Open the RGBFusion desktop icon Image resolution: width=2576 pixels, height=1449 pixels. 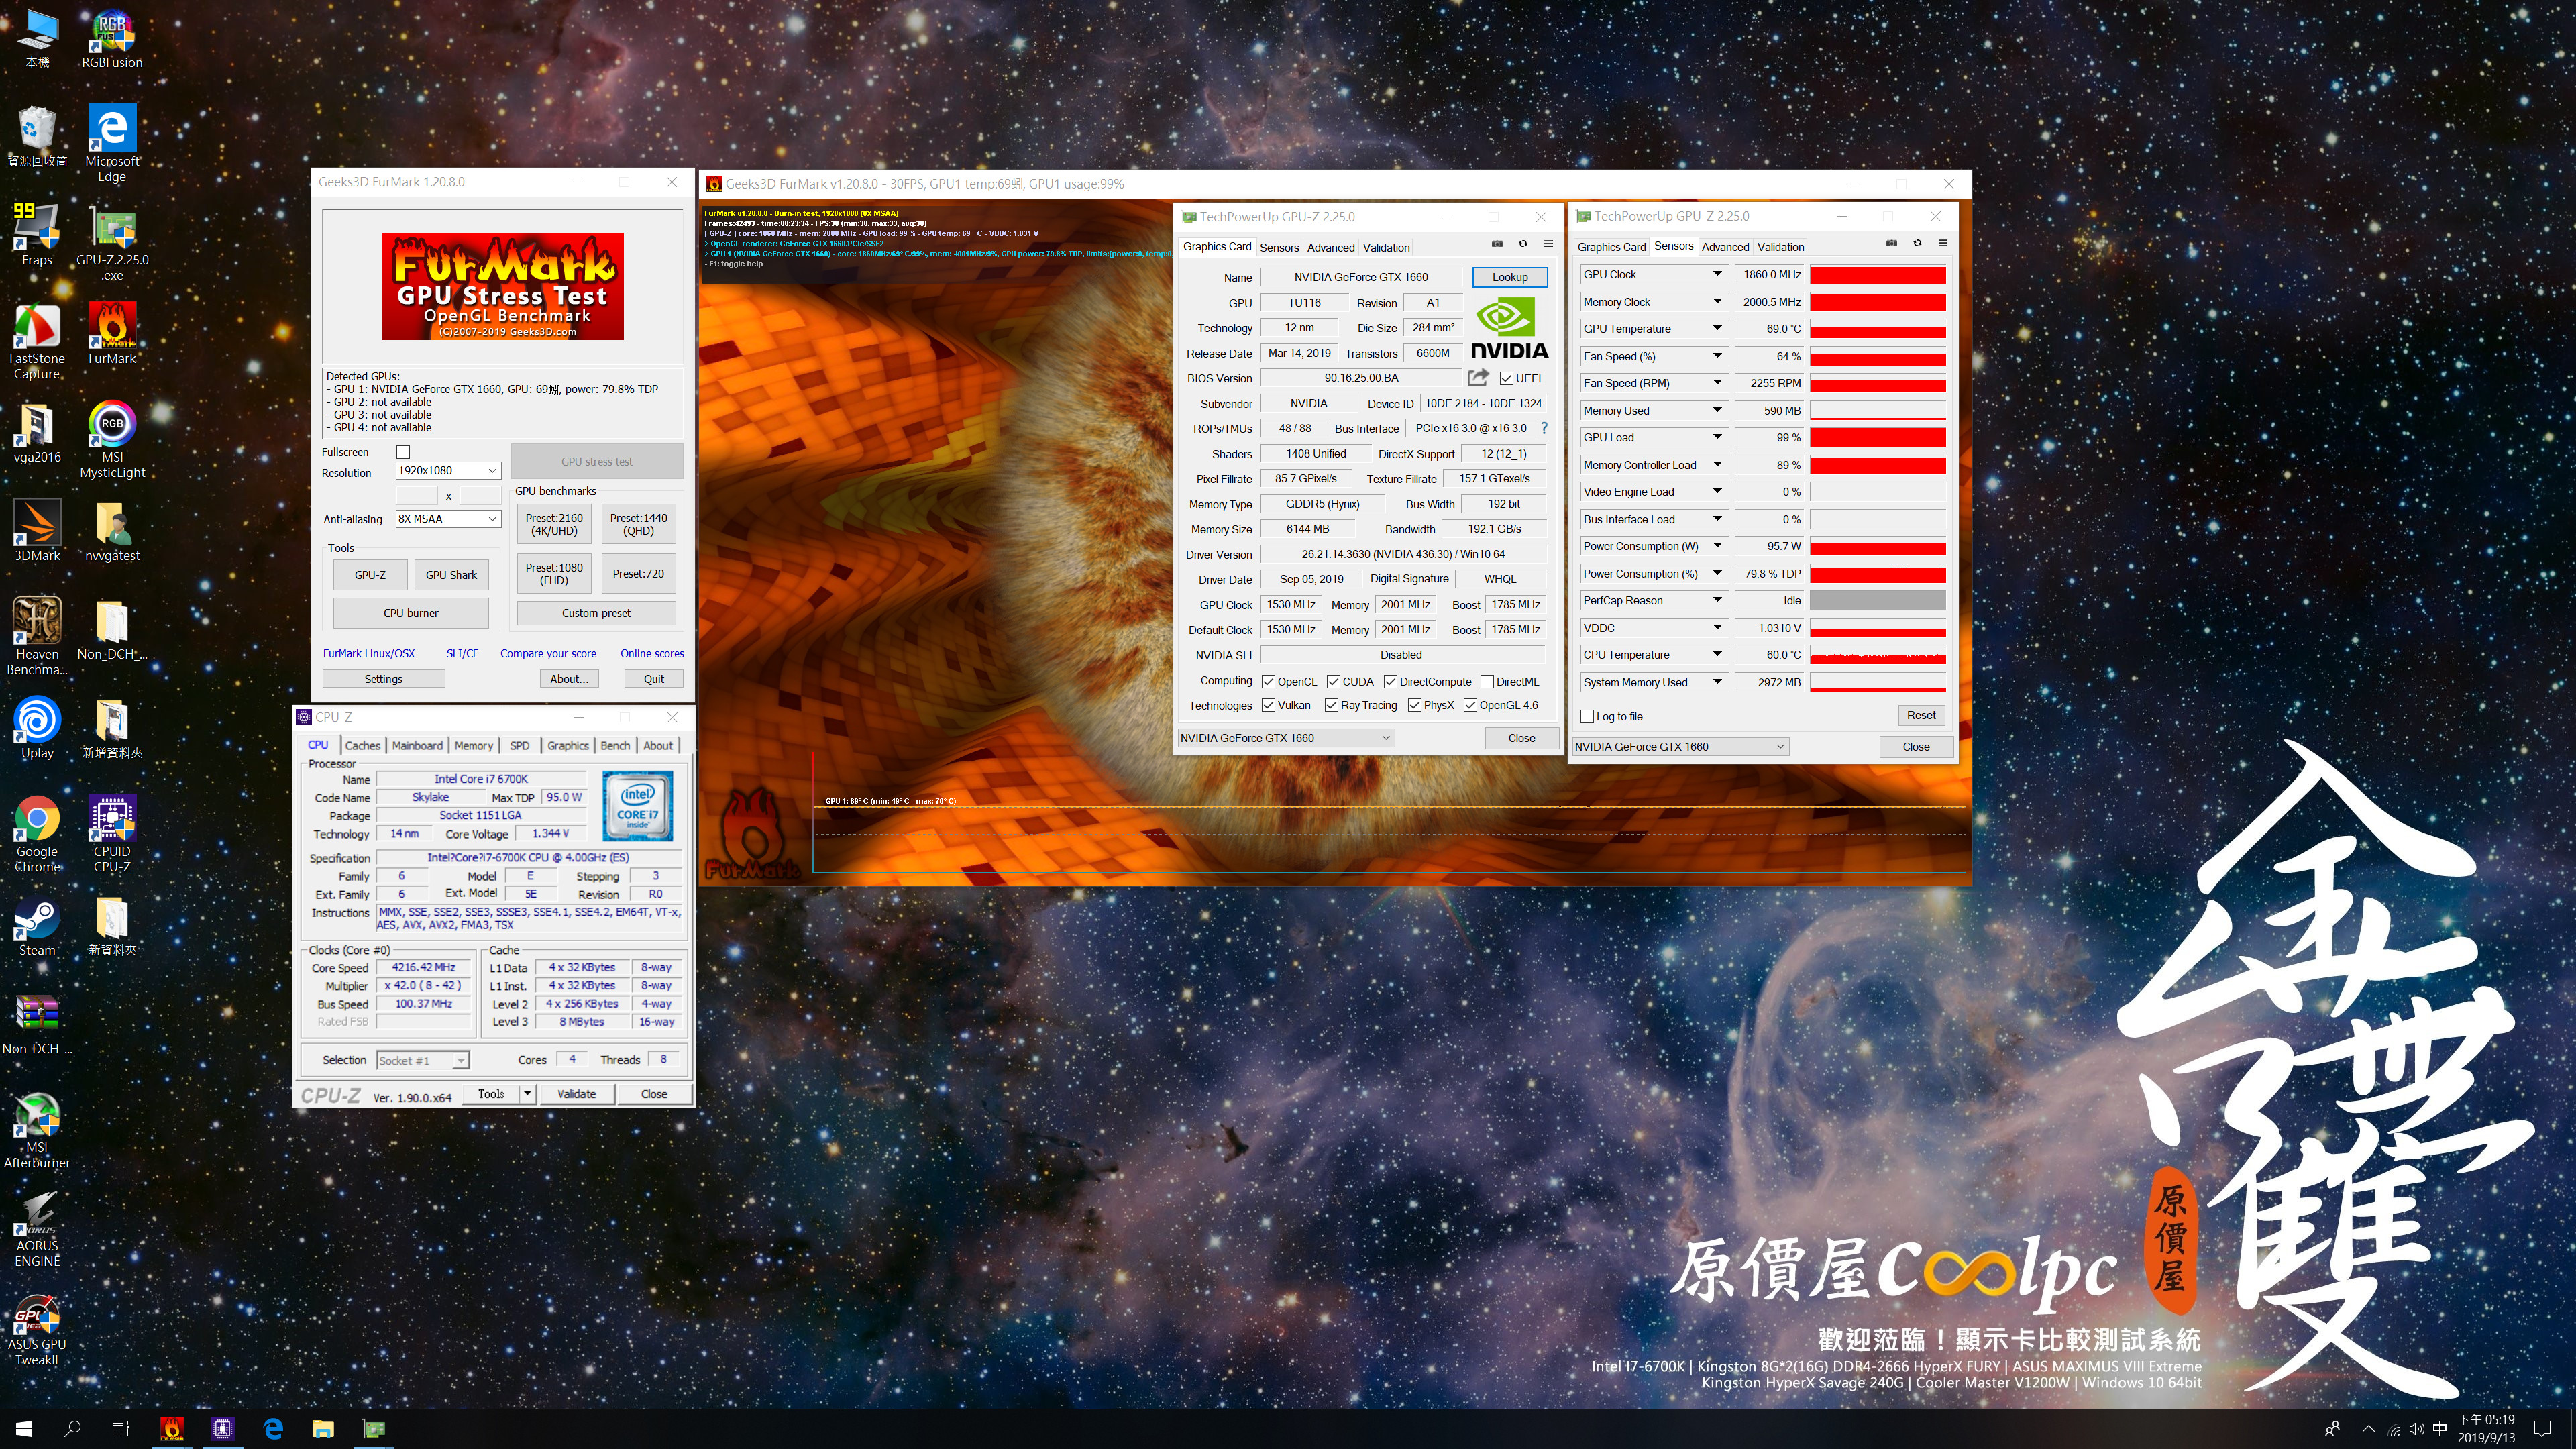(112, 40)
